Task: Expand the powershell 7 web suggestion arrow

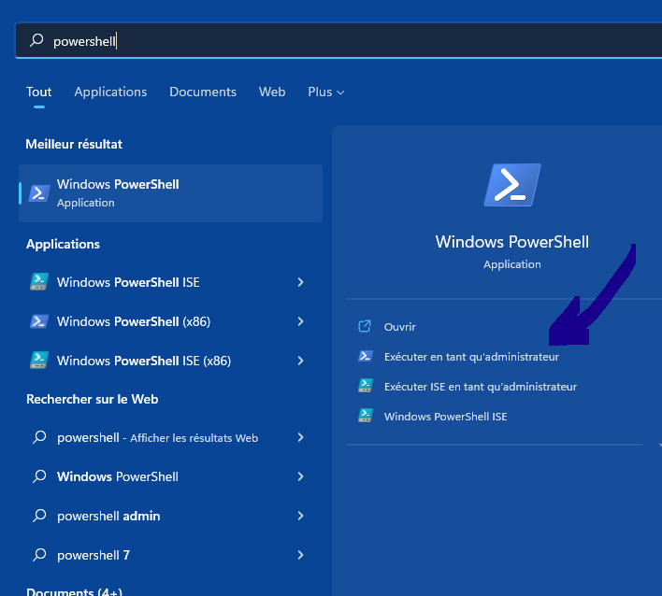Action: 300,555
